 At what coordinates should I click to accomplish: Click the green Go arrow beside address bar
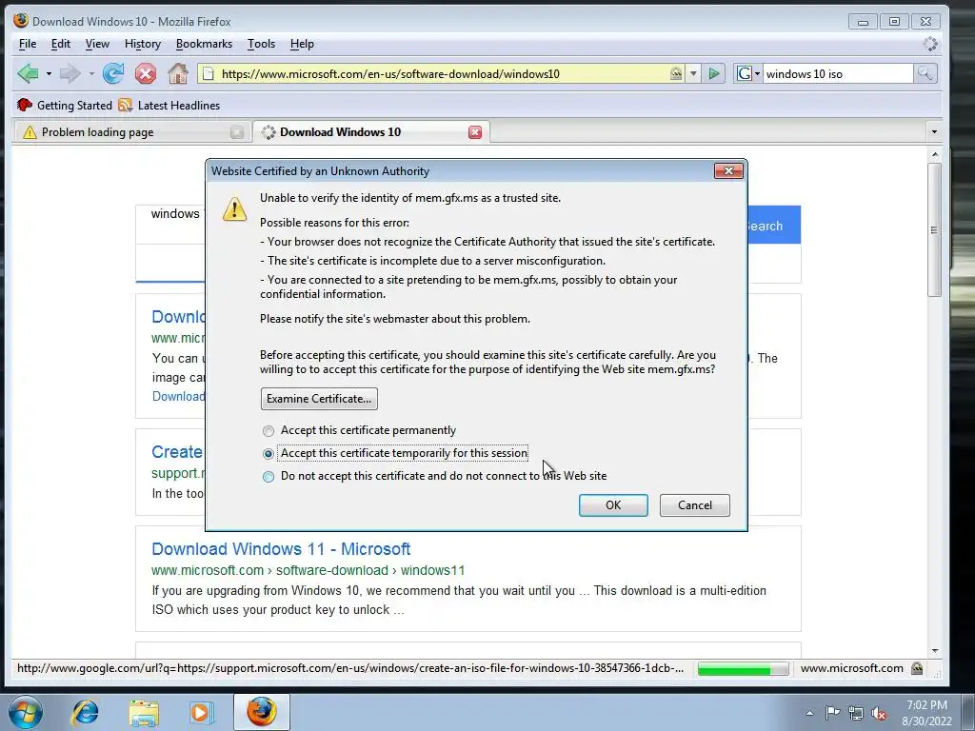tap(714, 74)
